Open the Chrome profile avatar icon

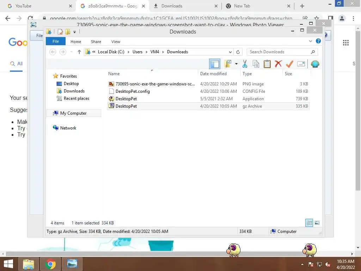342,18
